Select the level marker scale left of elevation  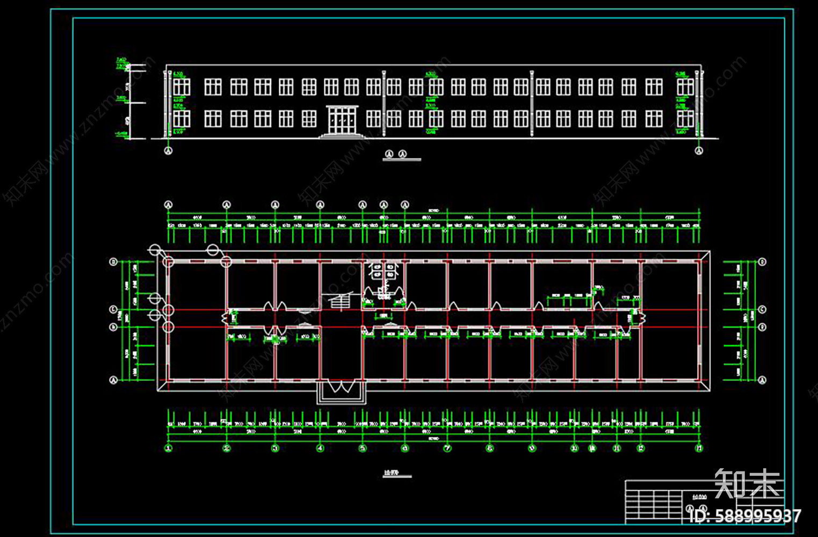pyautogui.click(x=129, y=99)
